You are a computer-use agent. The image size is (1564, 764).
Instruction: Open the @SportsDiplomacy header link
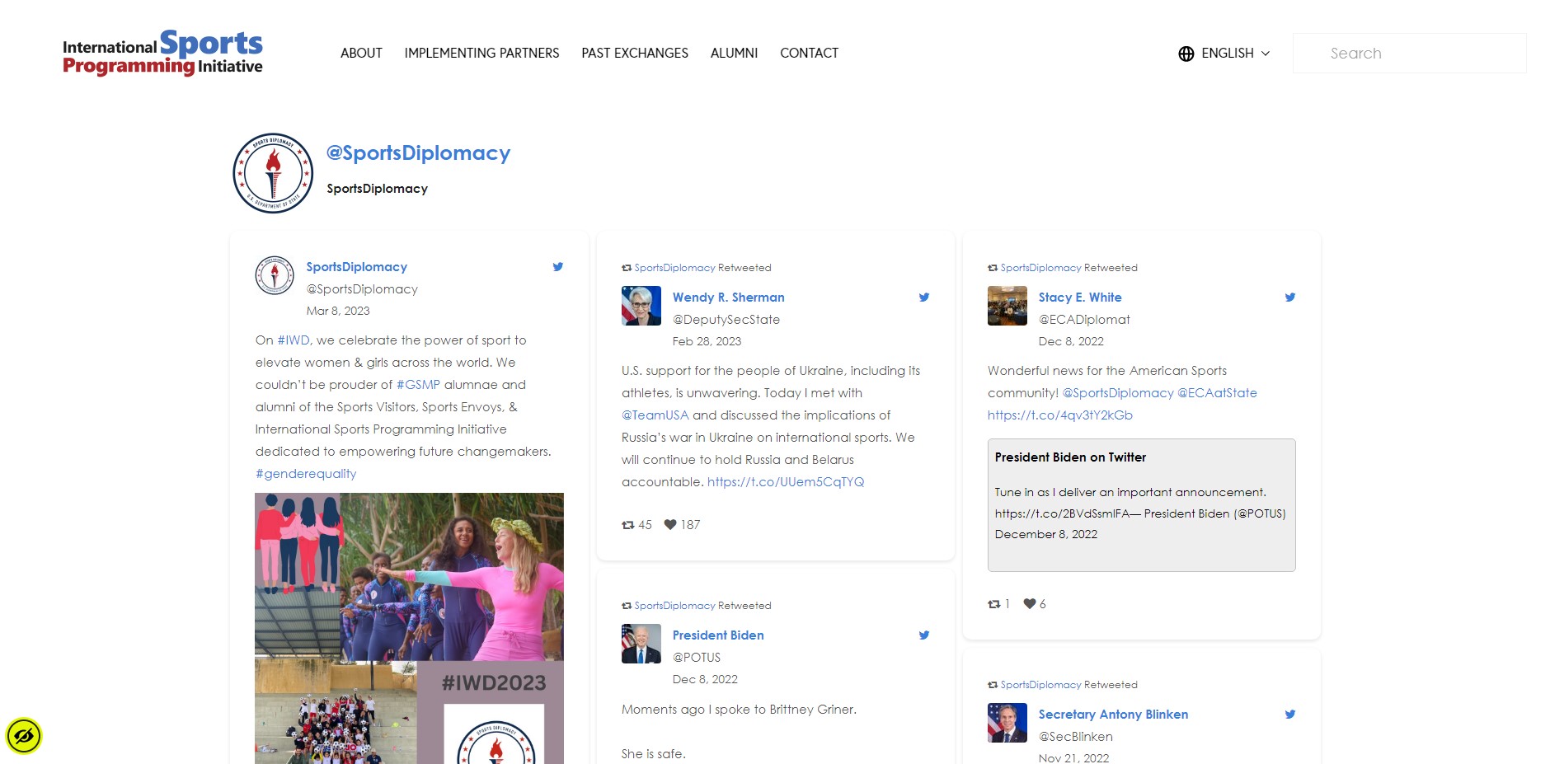(x=418, y=153)
